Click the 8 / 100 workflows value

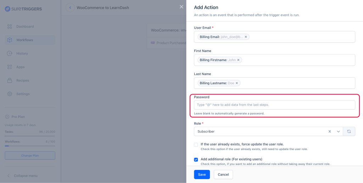50,142
